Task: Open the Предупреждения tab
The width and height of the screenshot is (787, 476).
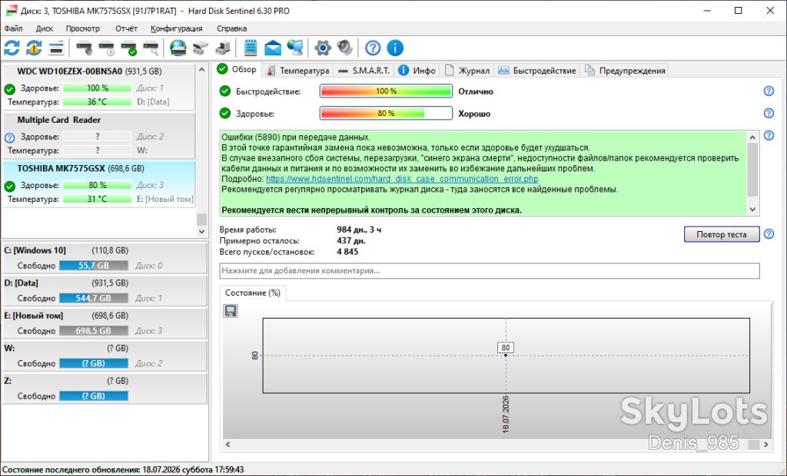Action: (625, 71)
